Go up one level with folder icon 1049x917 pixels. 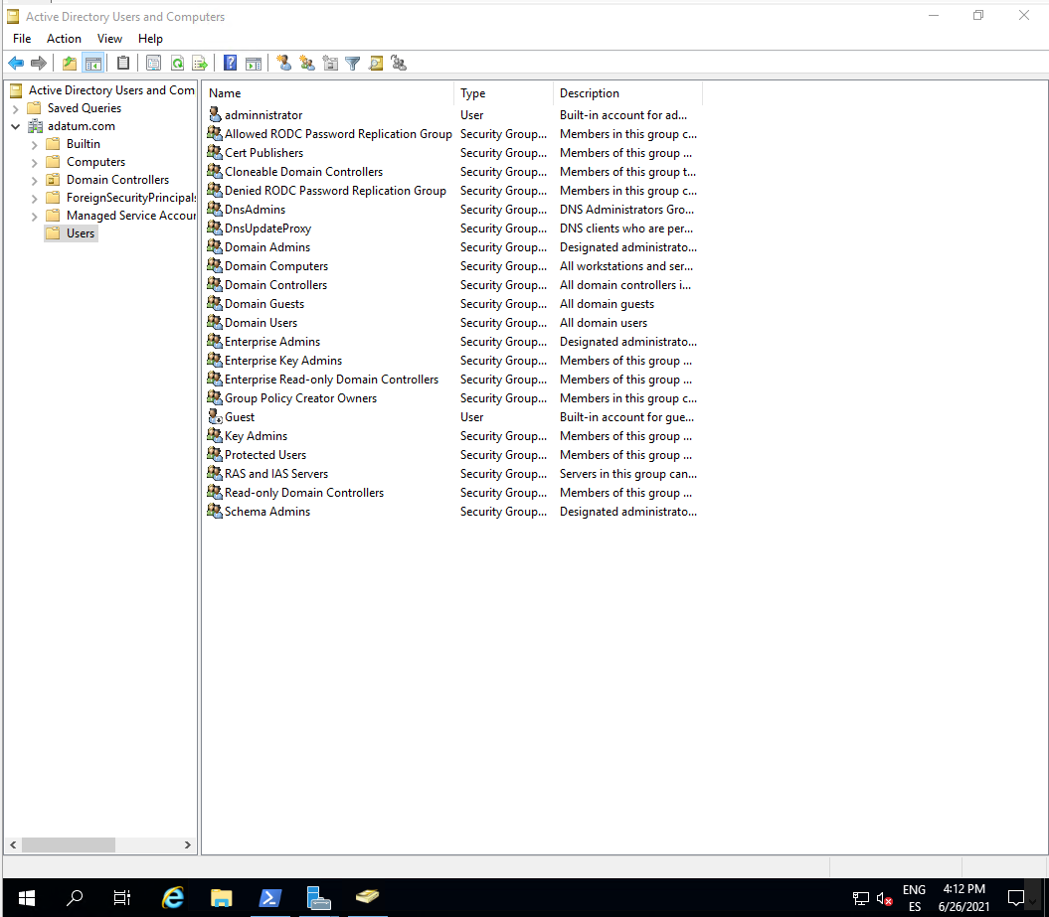[x=70, y=64]
